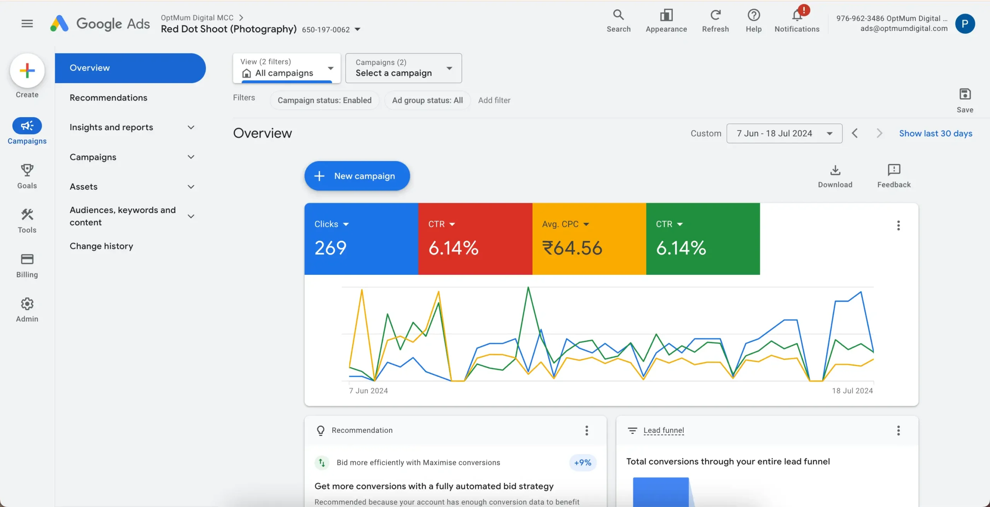Image resolution: width=990 pixels, height=507 pixels.
Task: Change the Avg. CPC metric dropdown
Action: point(565,224)
